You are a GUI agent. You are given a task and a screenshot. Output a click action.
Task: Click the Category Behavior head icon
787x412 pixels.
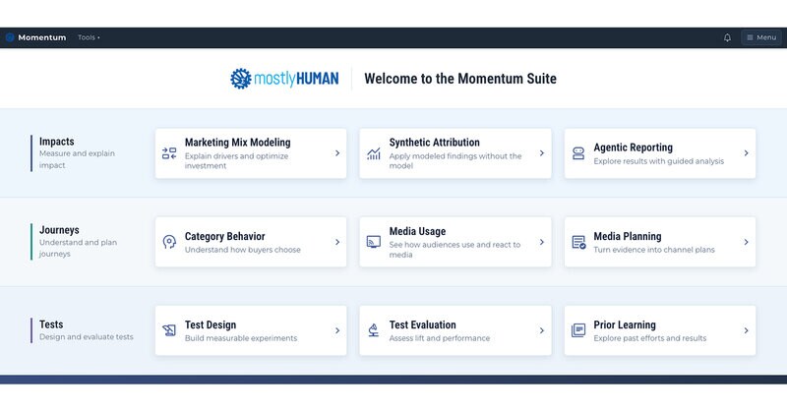pyautogui.click(x=169, y=242)
